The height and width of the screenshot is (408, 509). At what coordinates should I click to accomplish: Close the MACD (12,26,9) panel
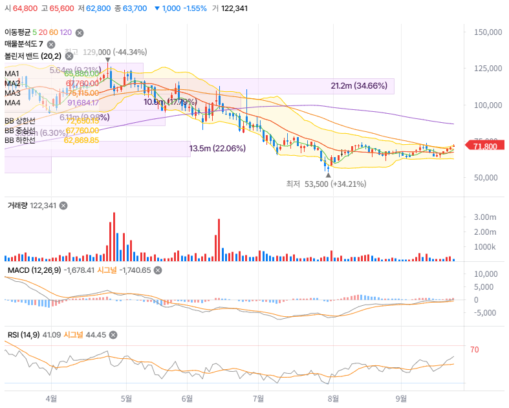[x=158, y=270]
